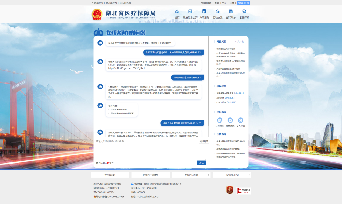Open 省医保网办服务专区 点击直达 link
The image size is (342, 204).
pos(239,93)
